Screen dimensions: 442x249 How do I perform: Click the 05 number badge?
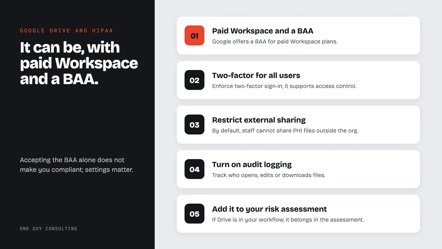tap(194, 214)
